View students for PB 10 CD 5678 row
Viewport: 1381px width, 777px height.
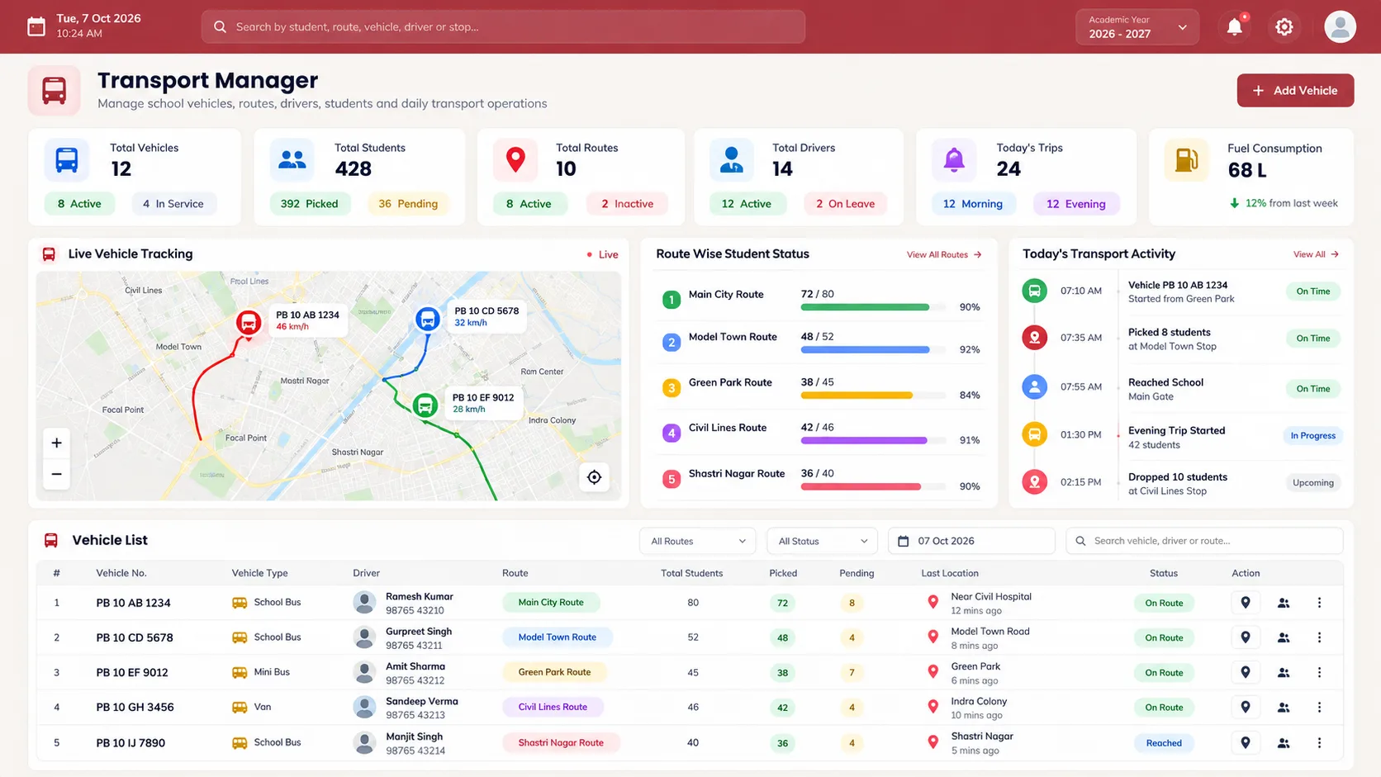1284,637
